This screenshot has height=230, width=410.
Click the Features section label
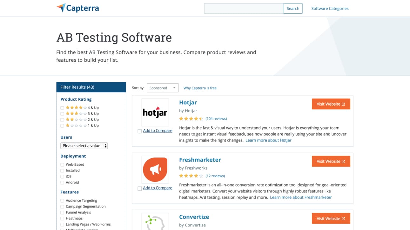click(70, 192)
